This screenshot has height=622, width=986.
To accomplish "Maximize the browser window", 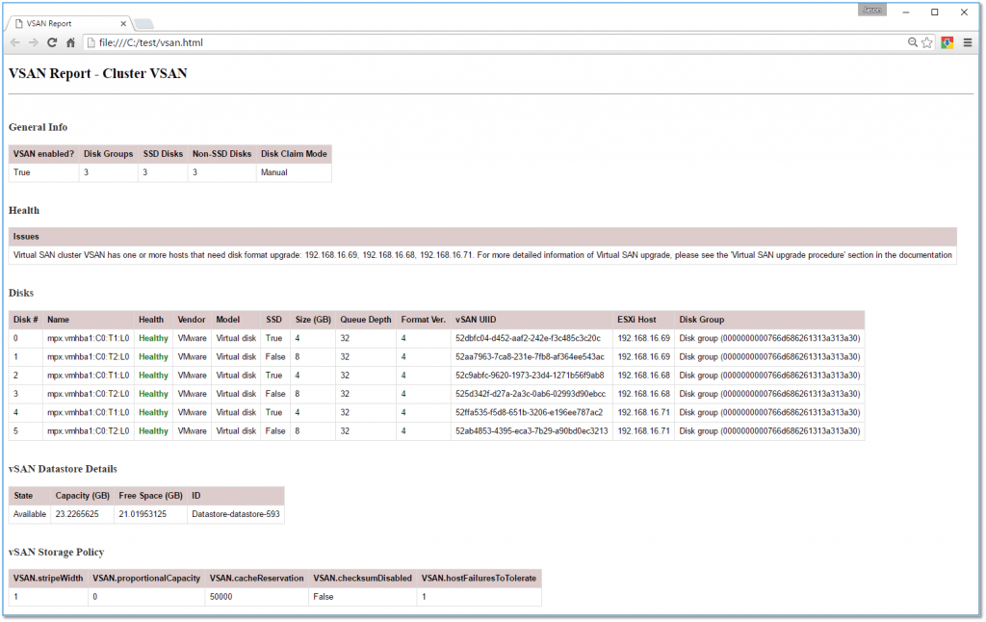I will (x=935, y=13).
